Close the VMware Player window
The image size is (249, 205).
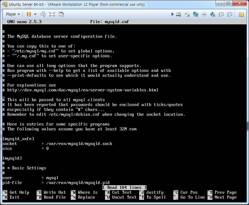point(240,3)
